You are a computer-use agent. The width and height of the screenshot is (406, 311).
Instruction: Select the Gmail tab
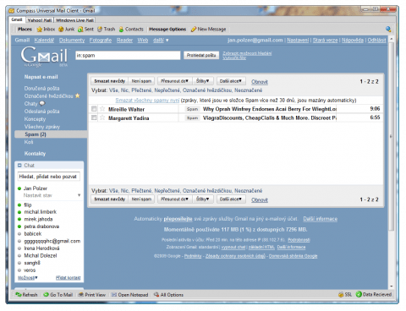click(x=17, y=19)
